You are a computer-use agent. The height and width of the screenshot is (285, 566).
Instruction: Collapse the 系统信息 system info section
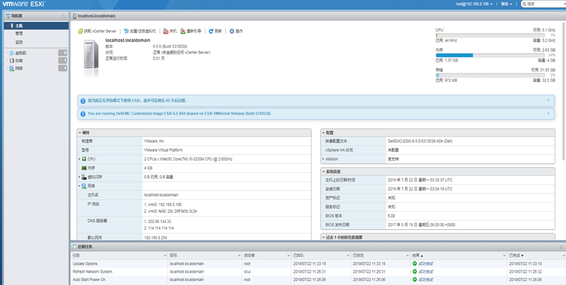coord(324,172)
